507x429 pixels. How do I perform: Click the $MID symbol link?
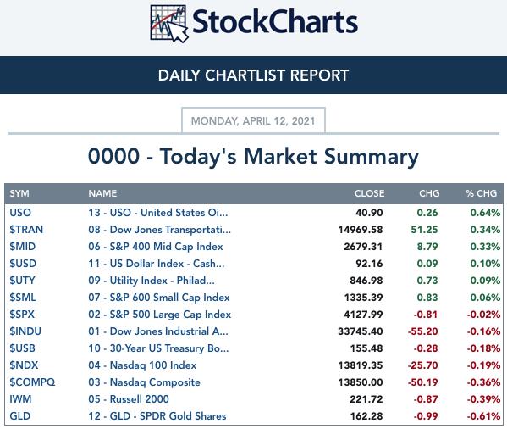point(22,247)
